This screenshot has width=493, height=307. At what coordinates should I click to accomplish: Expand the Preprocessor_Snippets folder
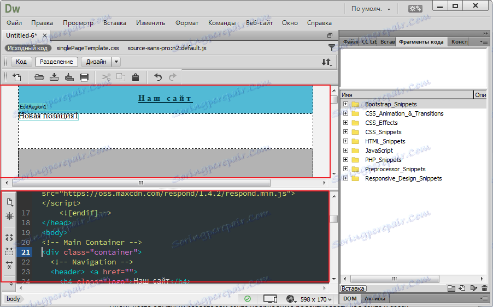click(345, 168)
